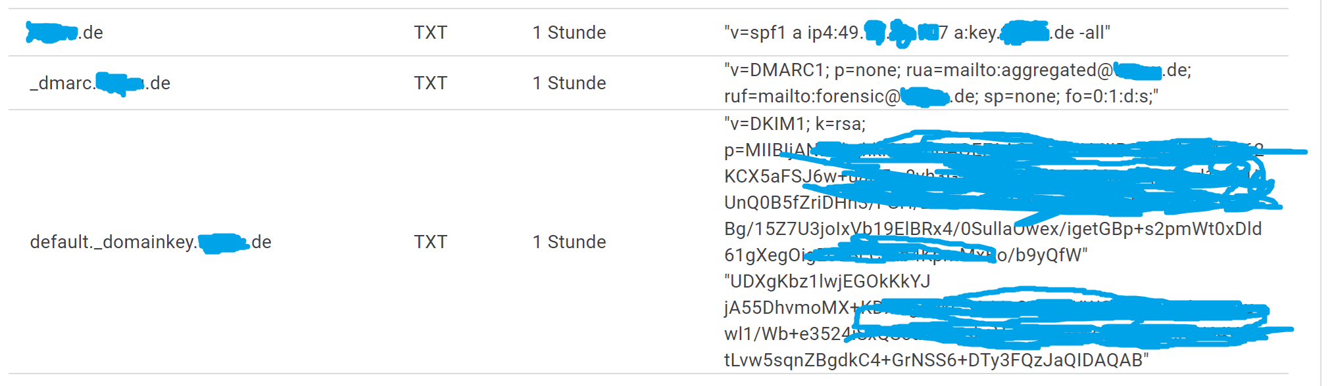The width and height of the screenshot is (1328, 386).
Task: Click the DKIM line starting "Bg/15Z7U3joIxVb19"
Action: point(992,229)
